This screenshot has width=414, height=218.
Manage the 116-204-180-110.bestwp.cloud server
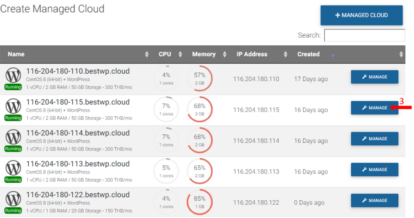coord(374,77)
